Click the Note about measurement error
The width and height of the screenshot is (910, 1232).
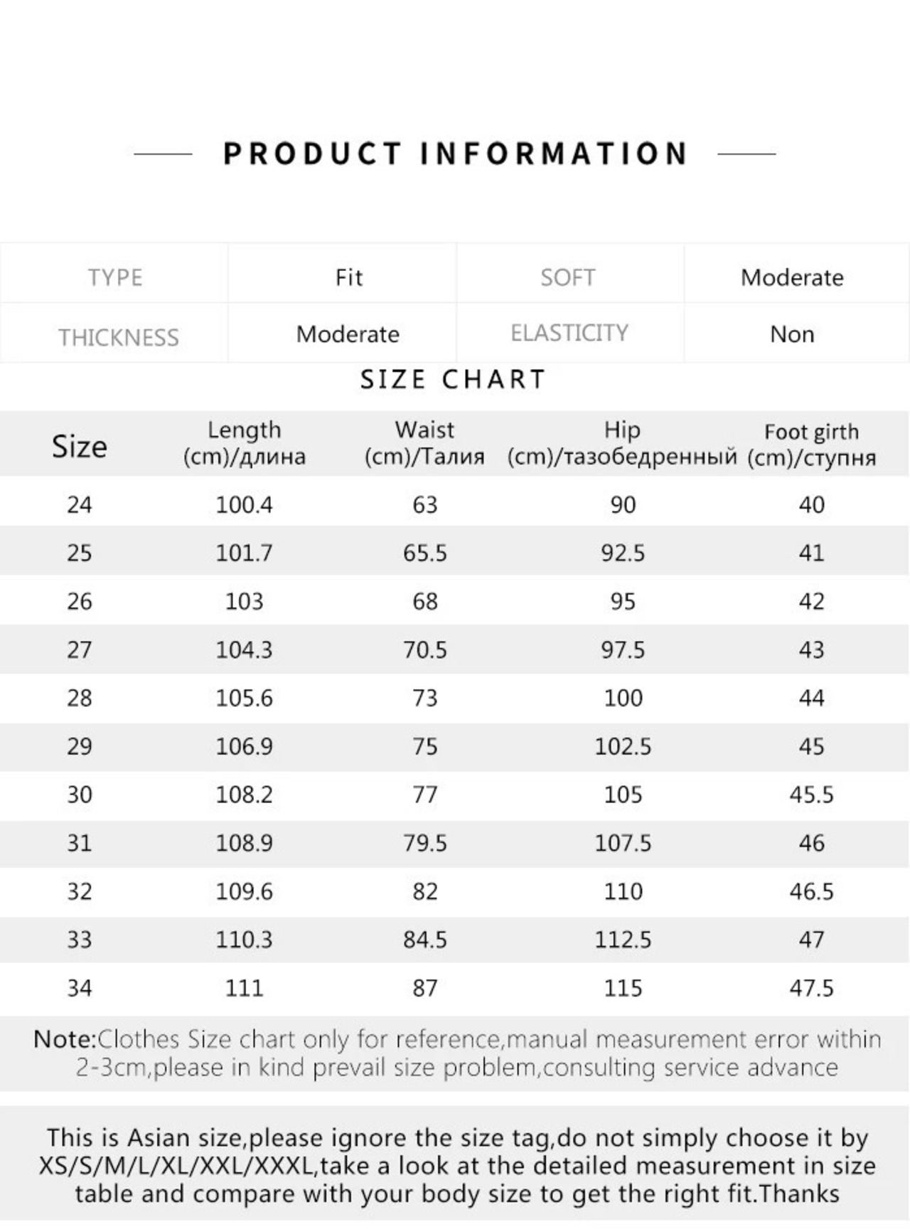(x=456, y=1053)
